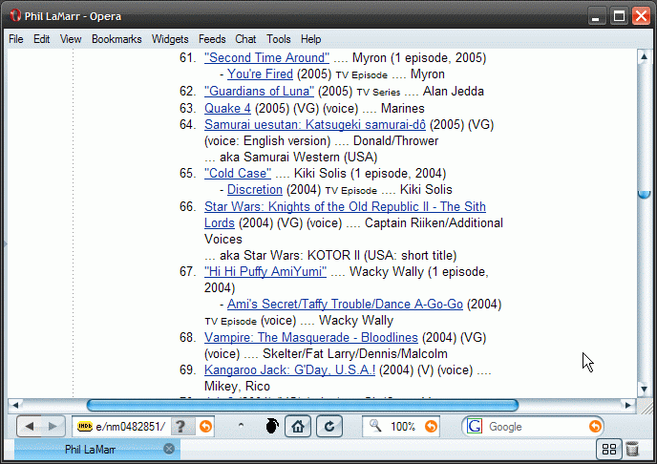Viewport: 657px width, 464px height.
Task: Open the Edit menu
Action: pos(41,39)
